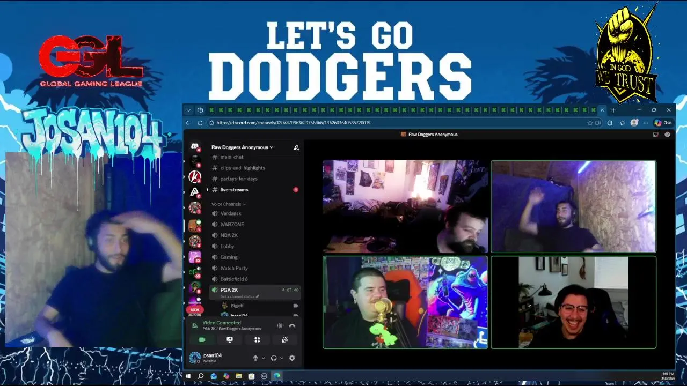Viewport: 687px width, 386px height.
Task: Open File Explorer from taskbar
Action: click(x=239, y=376)
